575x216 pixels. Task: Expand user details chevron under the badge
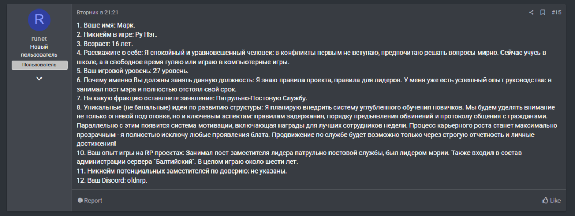click(x=39, y=79)
